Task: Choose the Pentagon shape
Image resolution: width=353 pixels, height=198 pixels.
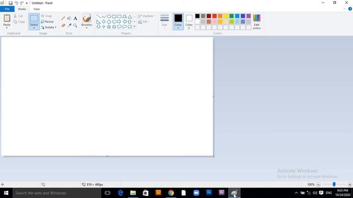Action: point(109,21)
